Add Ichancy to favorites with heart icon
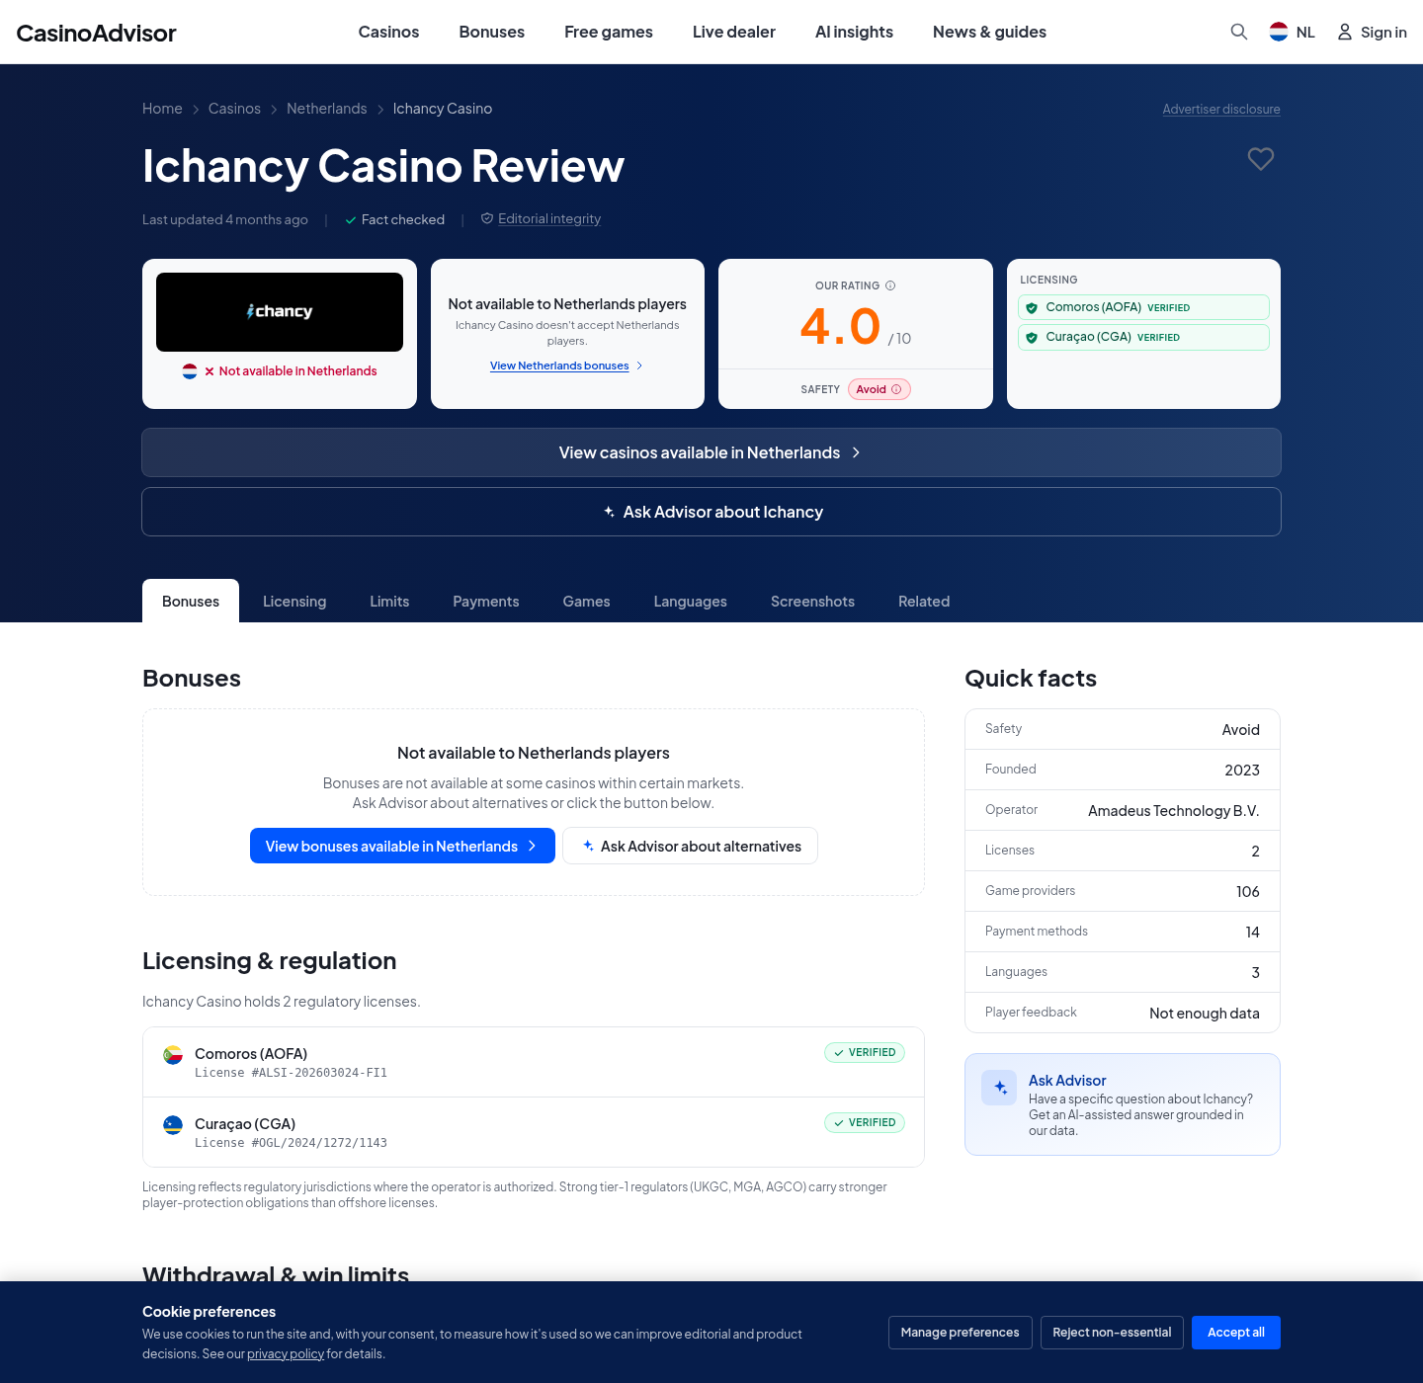The image size is (1423, 1383). click(x=1260, y=158)
